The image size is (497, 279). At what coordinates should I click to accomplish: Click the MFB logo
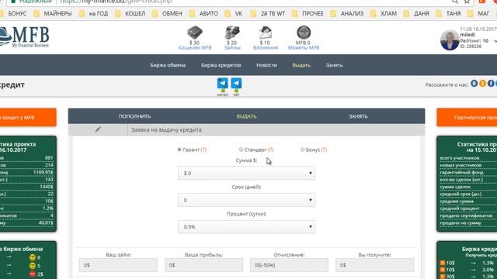(25, 37)
